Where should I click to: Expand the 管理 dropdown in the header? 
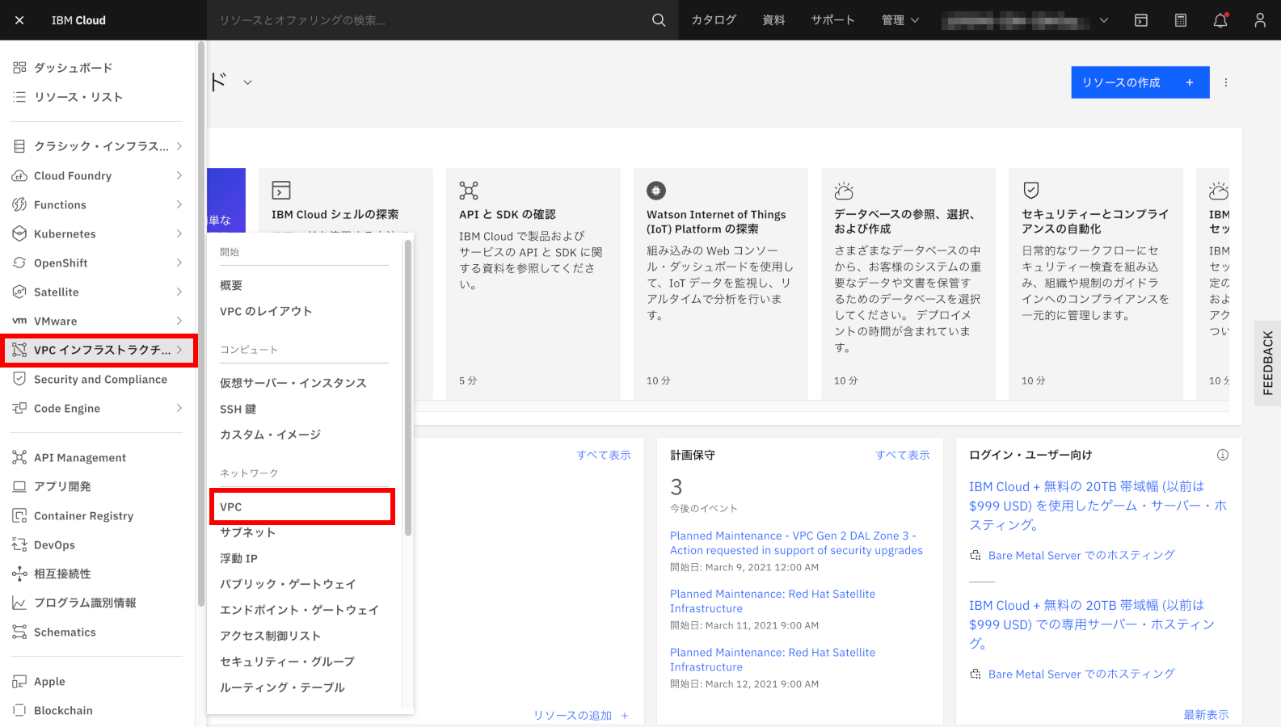(900, 20)
